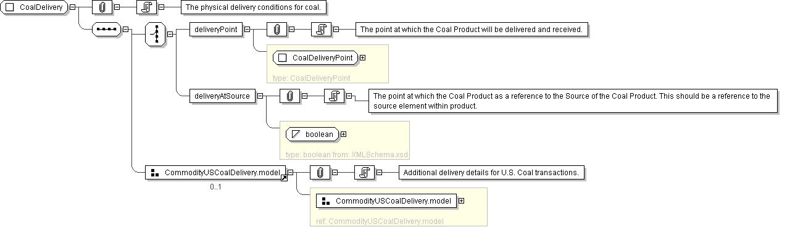Expand the boolean type node

pyautogui.click(x=344, y=134)
